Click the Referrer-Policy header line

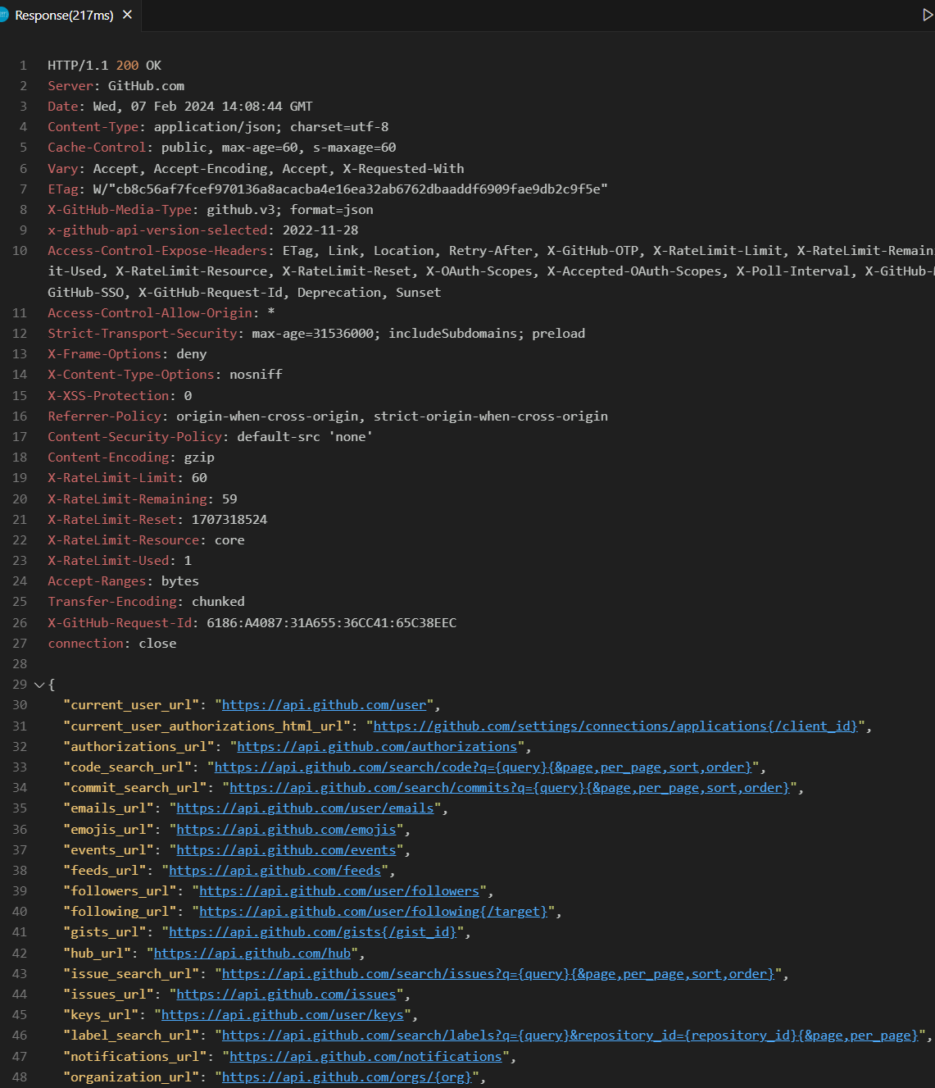click(x=328, y=417)
